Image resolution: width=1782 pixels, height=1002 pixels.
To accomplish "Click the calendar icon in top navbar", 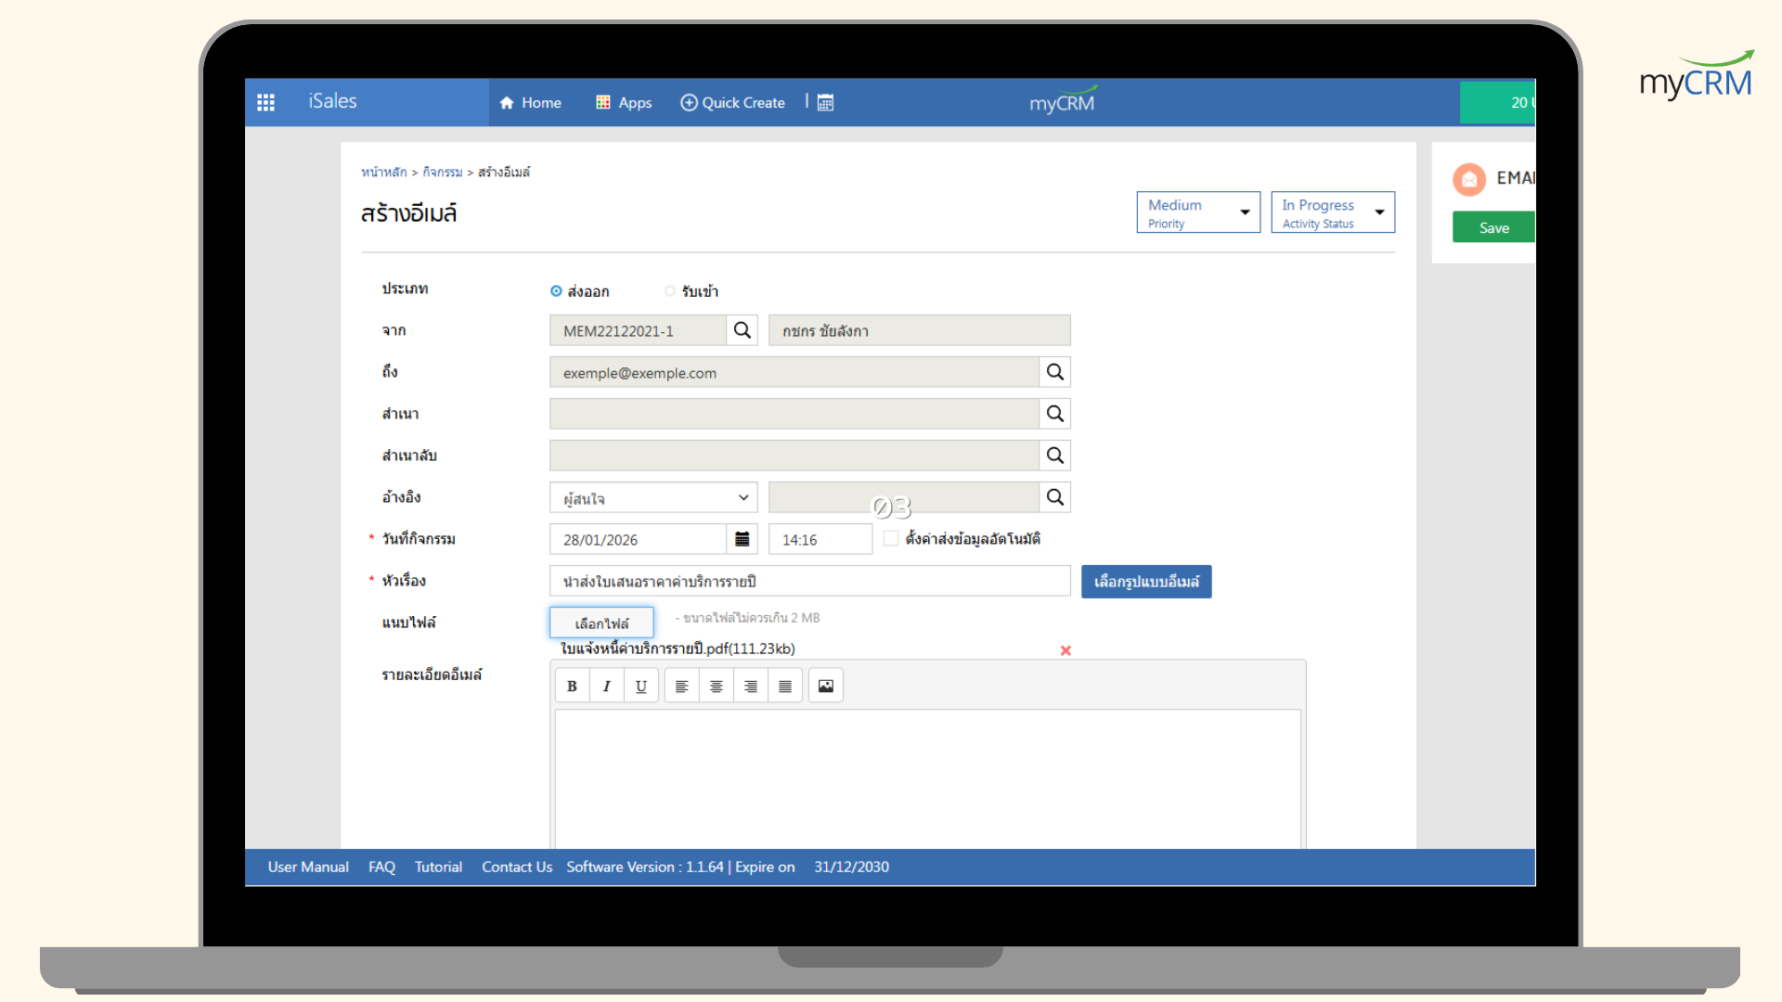I will pos(825,102).
